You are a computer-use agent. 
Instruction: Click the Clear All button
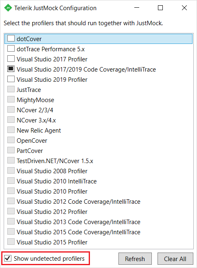point(175,259)
